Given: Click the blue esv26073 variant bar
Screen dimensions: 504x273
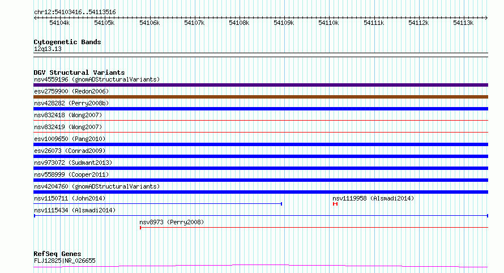Looking at the screenshot, I should 260,156.
